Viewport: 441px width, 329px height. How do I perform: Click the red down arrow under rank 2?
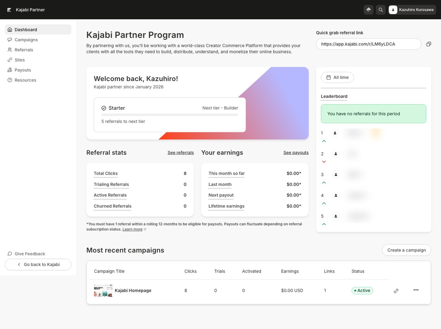coord(324,162)
